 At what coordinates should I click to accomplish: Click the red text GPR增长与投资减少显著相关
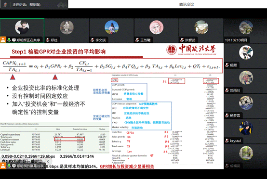coord(127,166)
